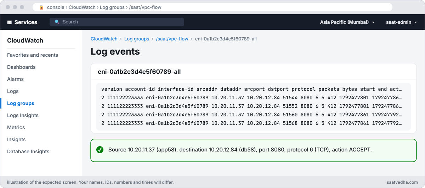425x188 pixels.
Task: Click the Services label in top bar
Action: click(x=26, y=22)
